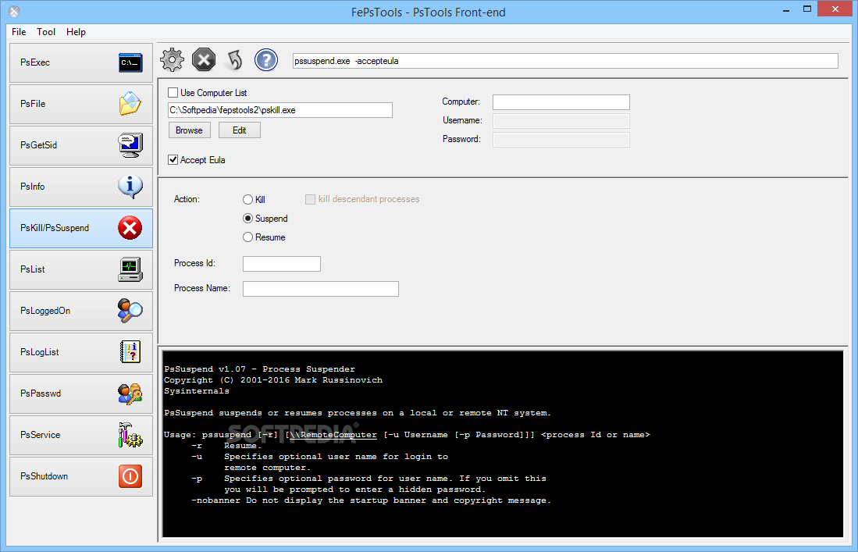858x552 pixels.
Task: Open the PsShutdown tool
Action: (81, 476)
